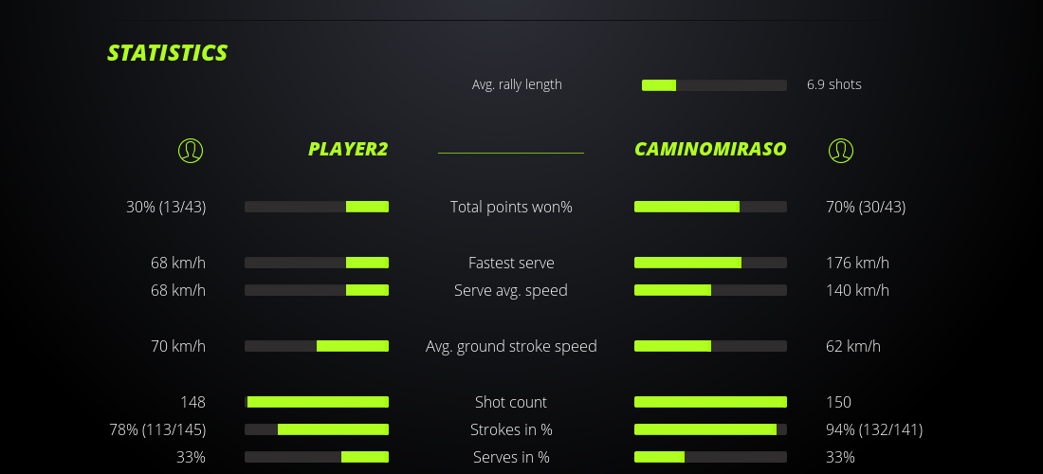Click the PLAYER2 name heading
This screenshot has height=474, width=1043.
[x=348, y=149]
